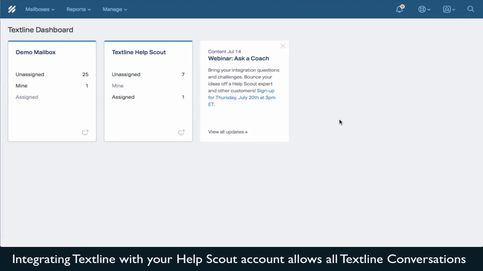Open Unassigned folder in Demo Mailbox

coord(52,75)
